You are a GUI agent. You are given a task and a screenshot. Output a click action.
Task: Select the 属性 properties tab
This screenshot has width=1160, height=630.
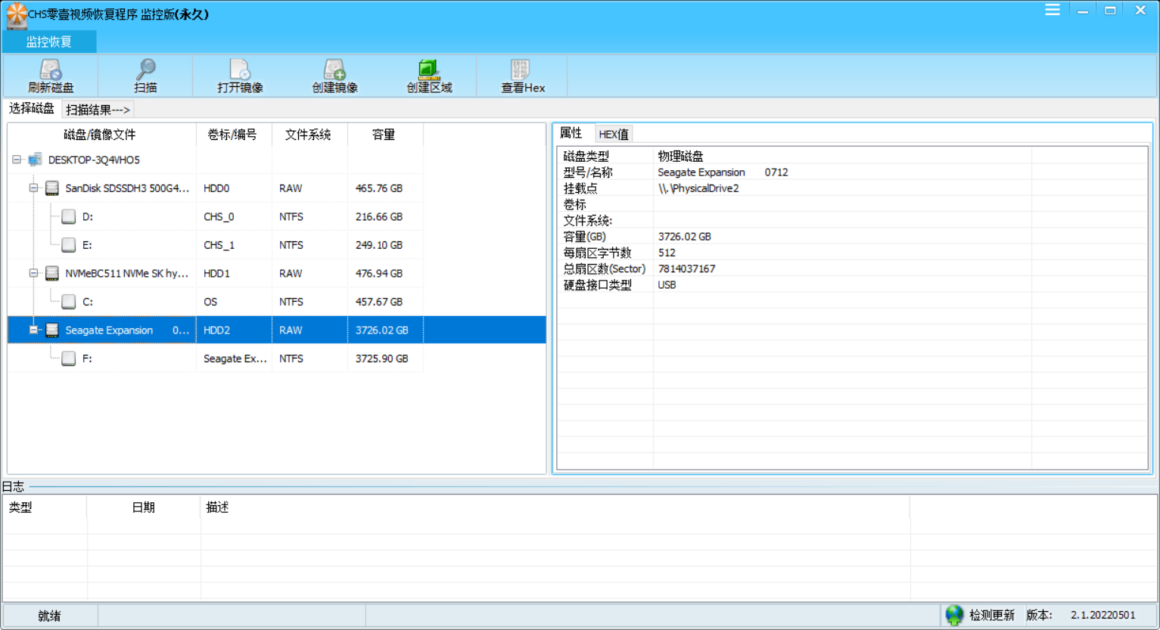[x=573, y=133]
